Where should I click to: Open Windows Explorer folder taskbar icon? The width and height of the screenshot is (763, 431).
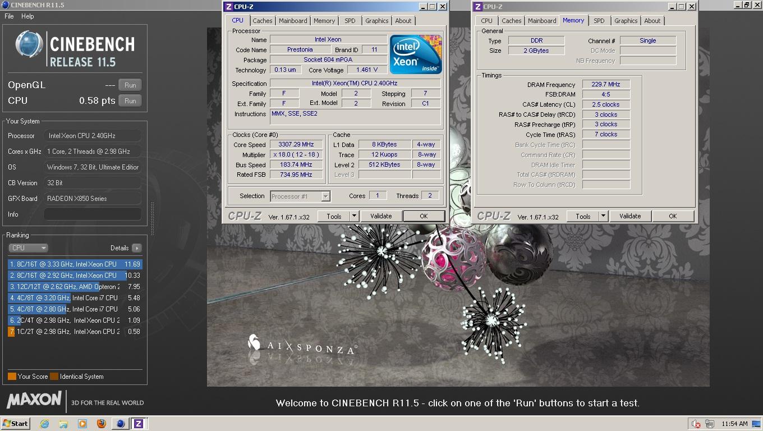[63, 424]
